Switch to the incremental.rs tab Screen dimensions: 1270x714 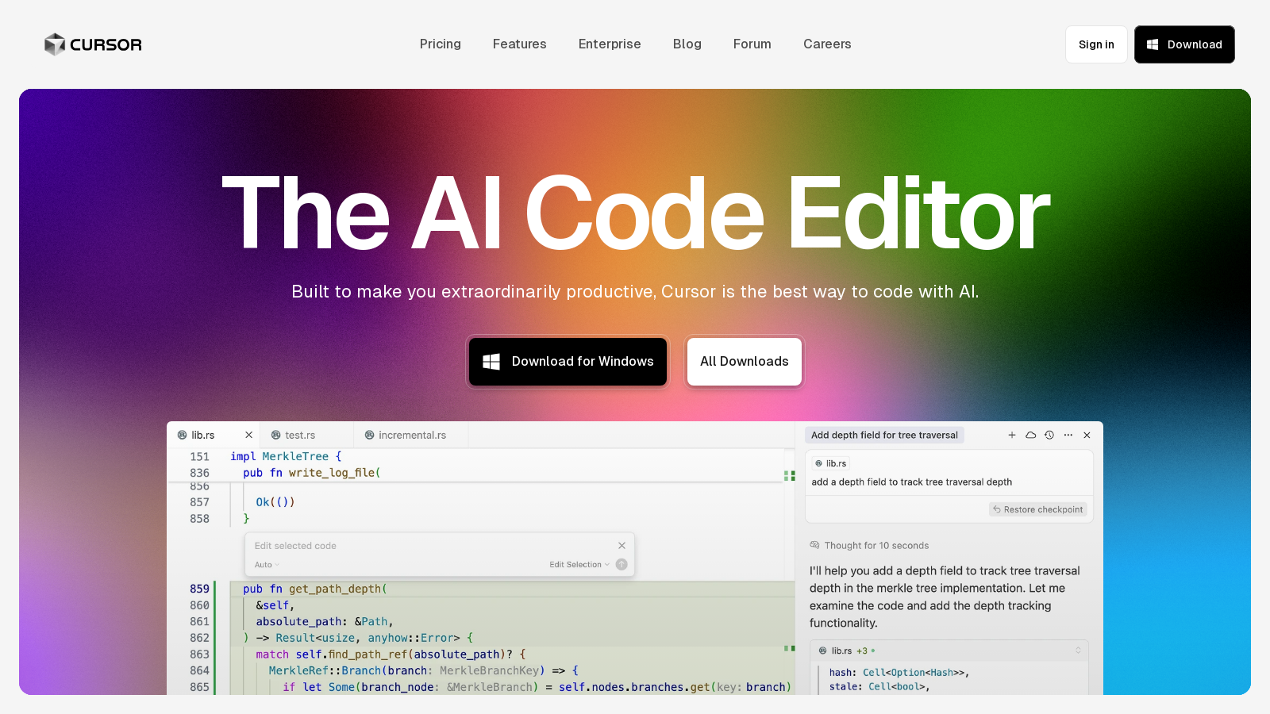coord(411,435)
